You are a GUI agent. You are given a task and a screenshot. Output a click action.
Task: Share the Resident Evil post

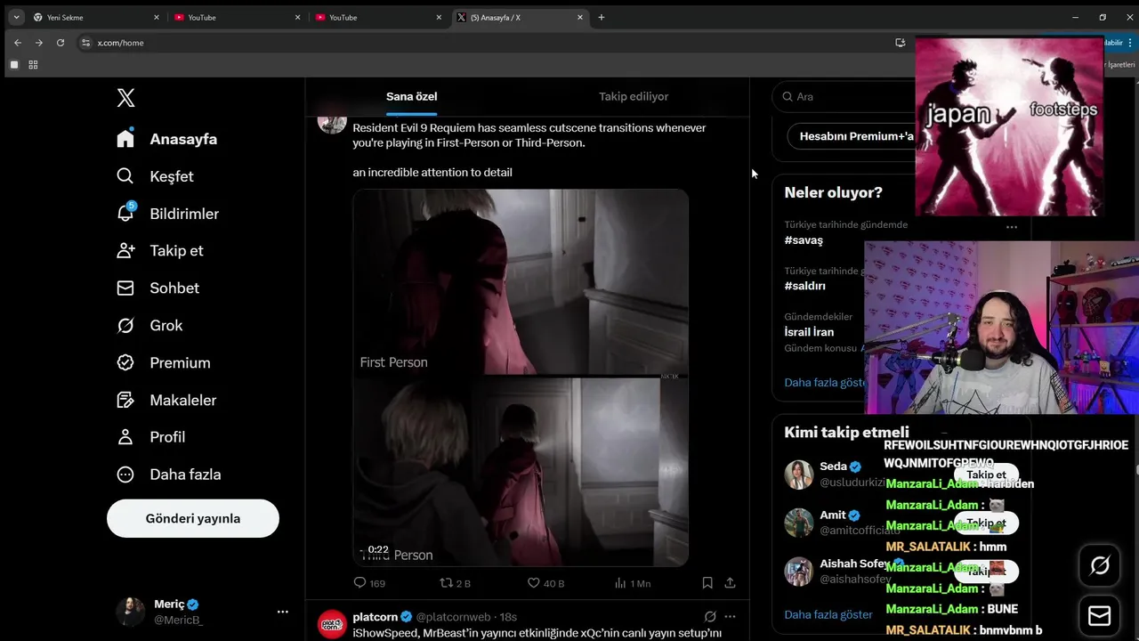click(730, 583)
